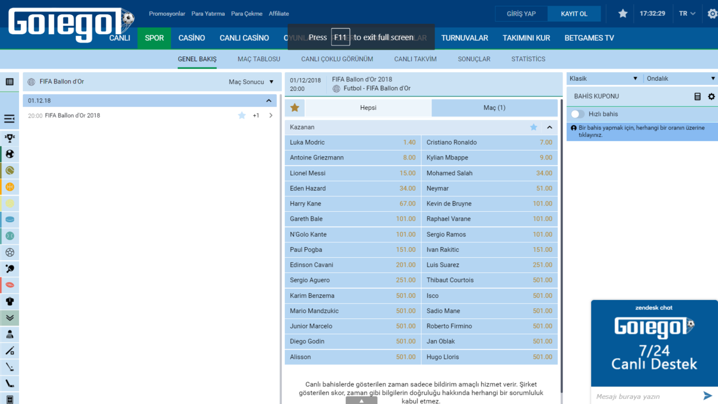Open bet slip settings gear
718x404 pixels.
(711, 97)
